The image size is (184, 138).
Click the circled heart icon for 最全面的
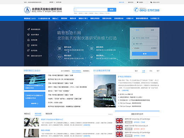click(59, 57)
